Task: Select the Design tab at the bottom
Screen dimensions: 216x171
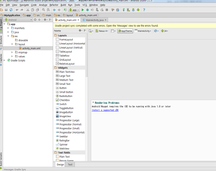Action: click(60, 165)
